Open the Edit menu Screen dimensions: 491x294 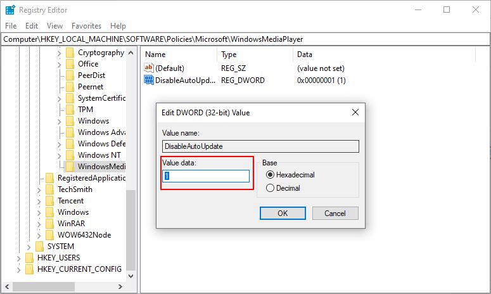[32, 26]
